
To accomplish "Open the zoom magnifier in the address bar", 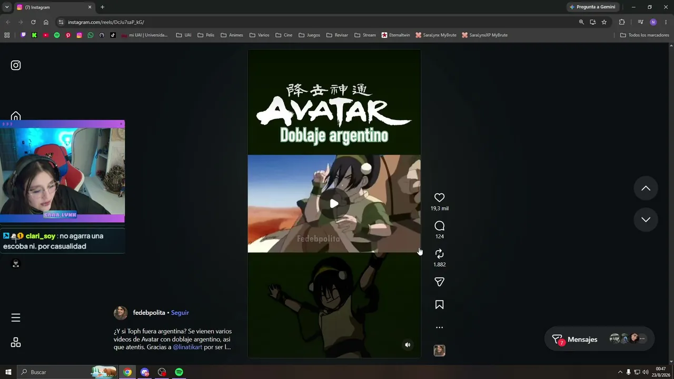I will point(581,22).
